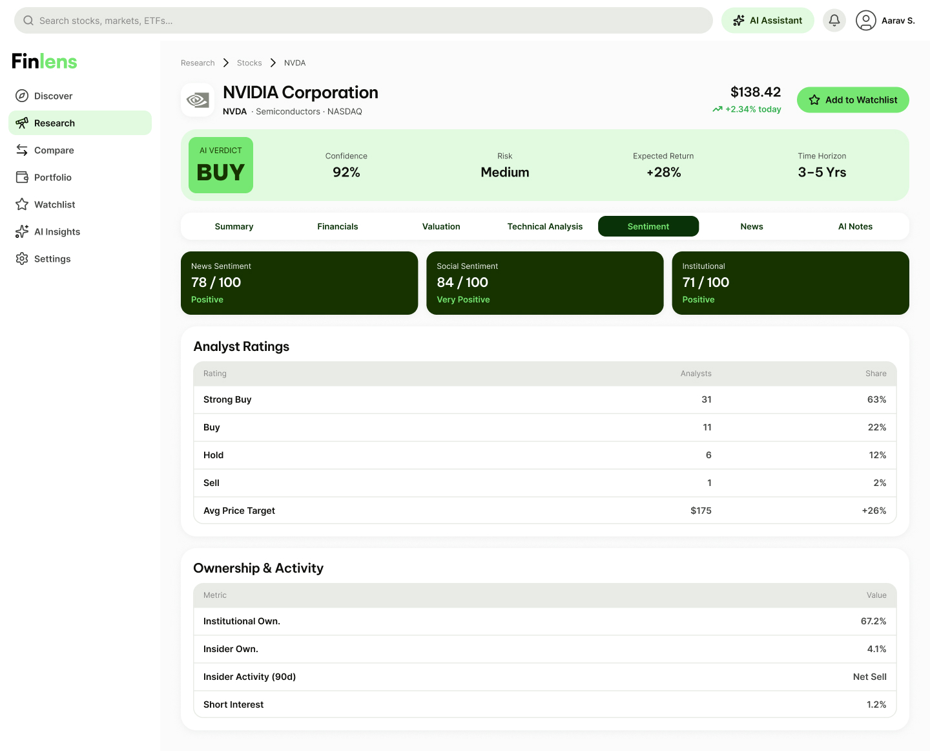Click the Institutional Own. metric label
930x751 pixels.
click(242, 621)
